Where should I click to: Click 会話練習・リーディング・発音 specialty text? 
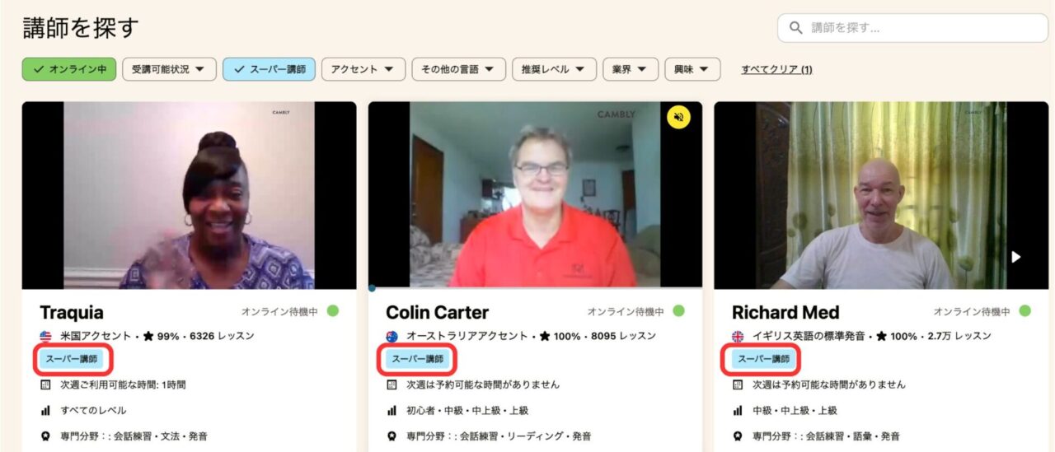point(525,436)
